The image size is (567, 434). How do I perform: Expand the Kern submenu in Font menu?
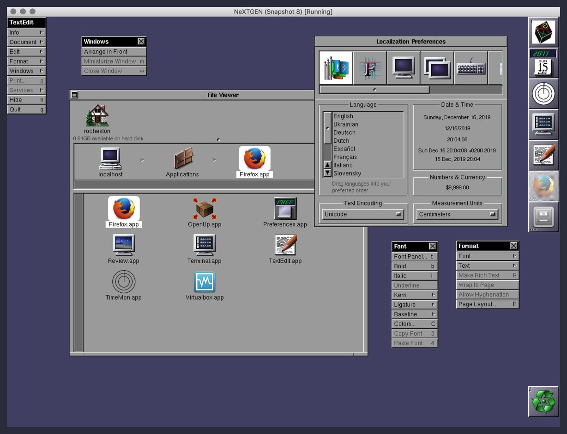click(x=415, y=295)
